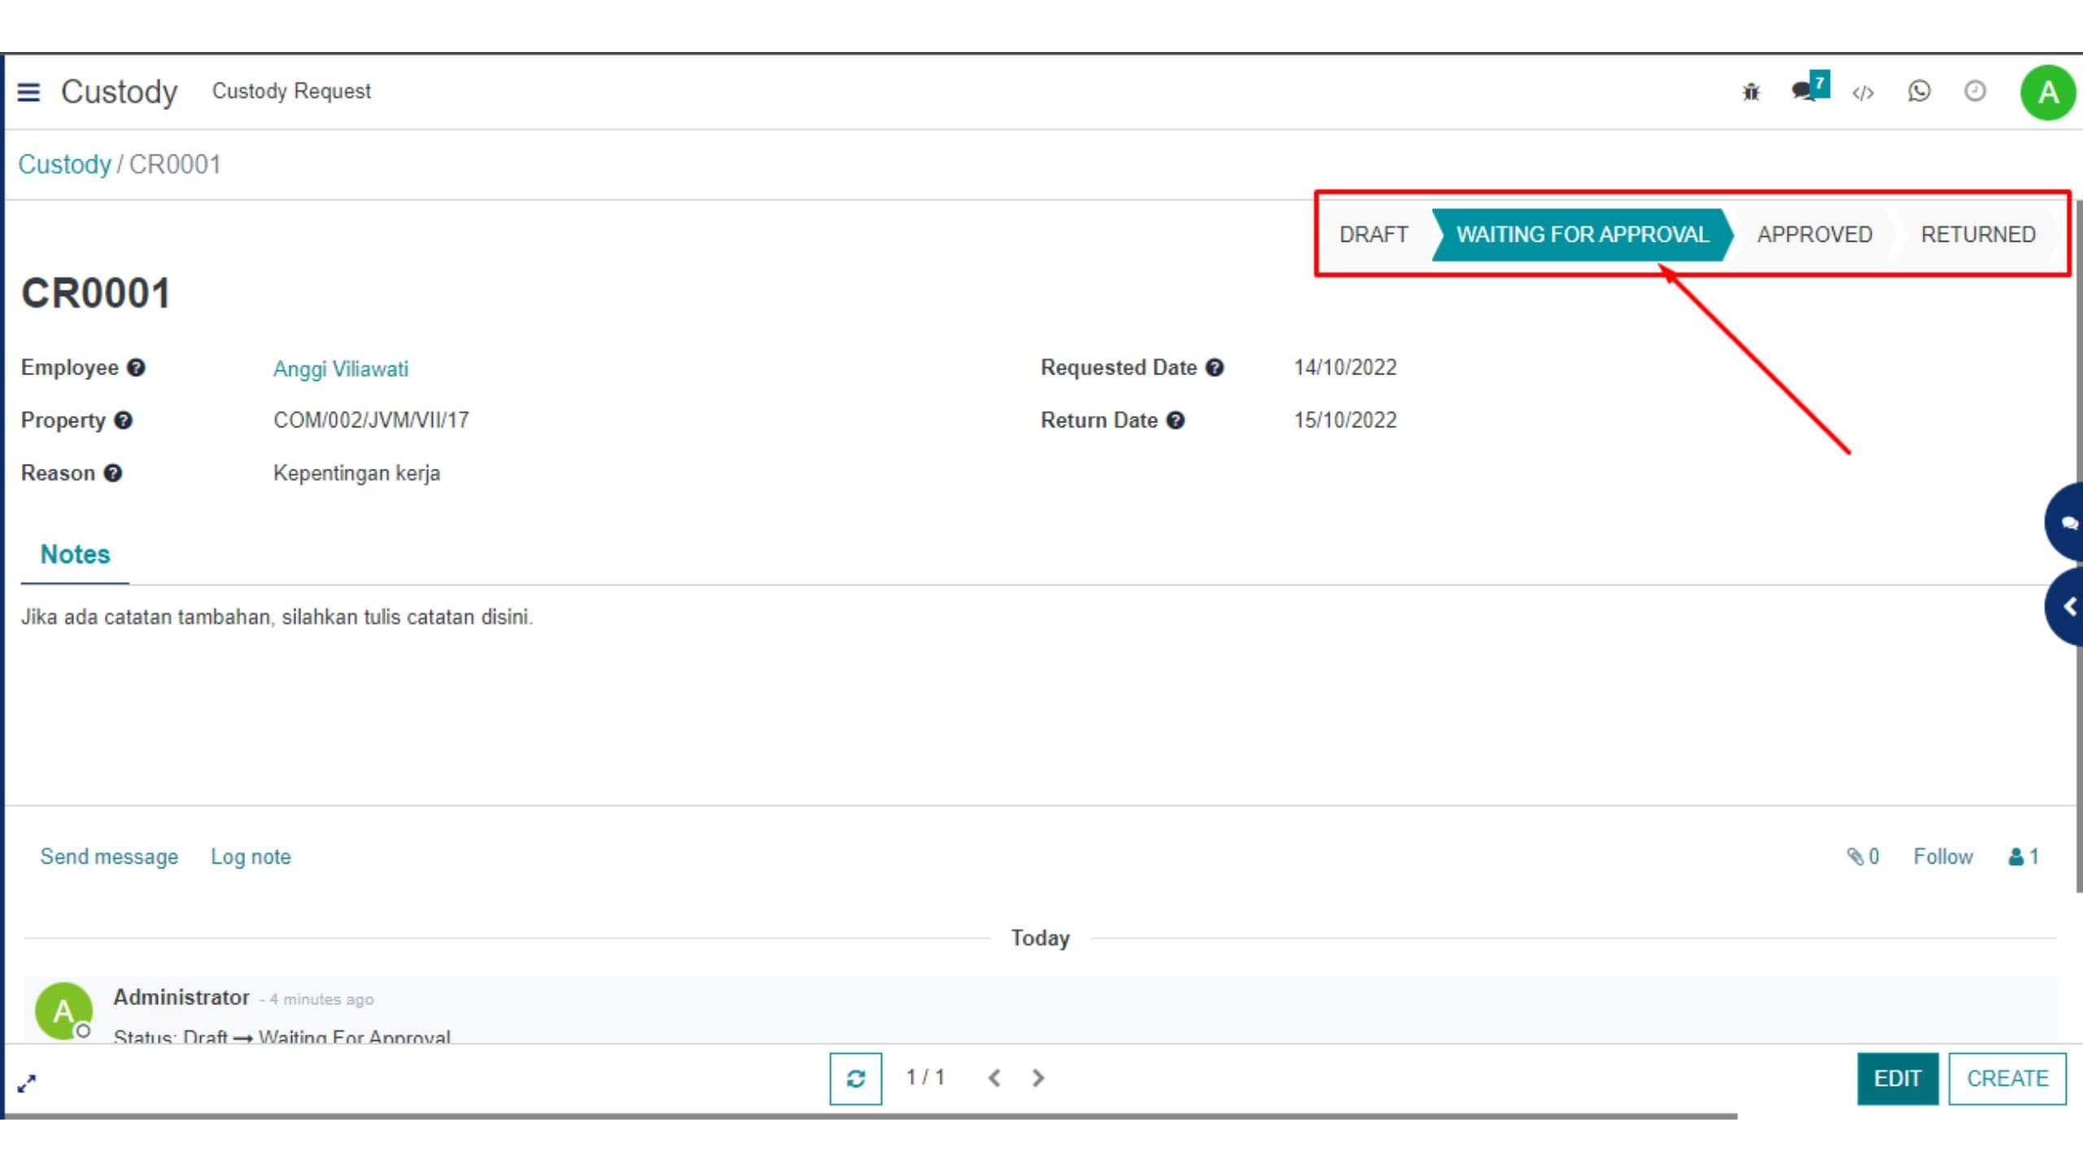Click Log note in chatter

(x=251, y=856)
